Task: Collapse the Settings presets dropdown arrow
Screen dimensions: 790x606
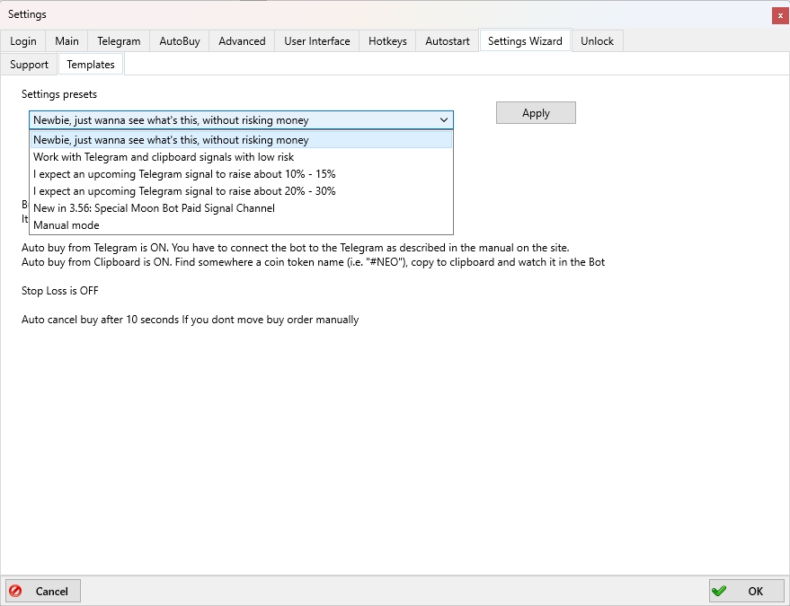Action: pos(444,120)
